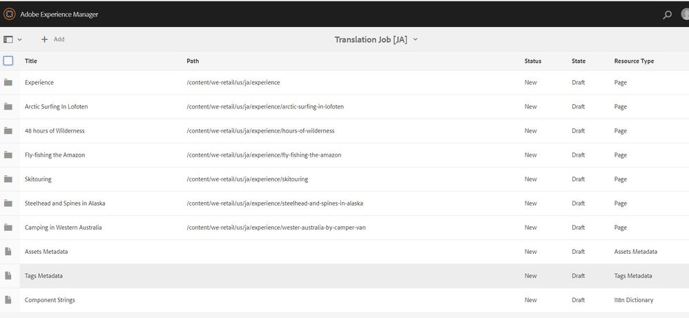Sort by the Status column header
This screenshot has width=689, height=318.
[532, 61]
